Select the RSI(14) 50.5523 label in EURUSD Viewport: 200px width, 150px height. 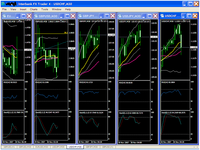tap(10, 82)
